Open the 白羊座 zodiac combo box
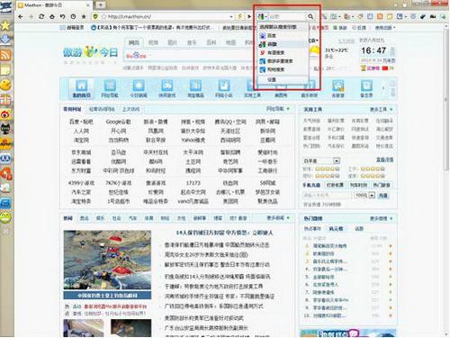The height and width of the screenshot is (338, 450). 321,160
